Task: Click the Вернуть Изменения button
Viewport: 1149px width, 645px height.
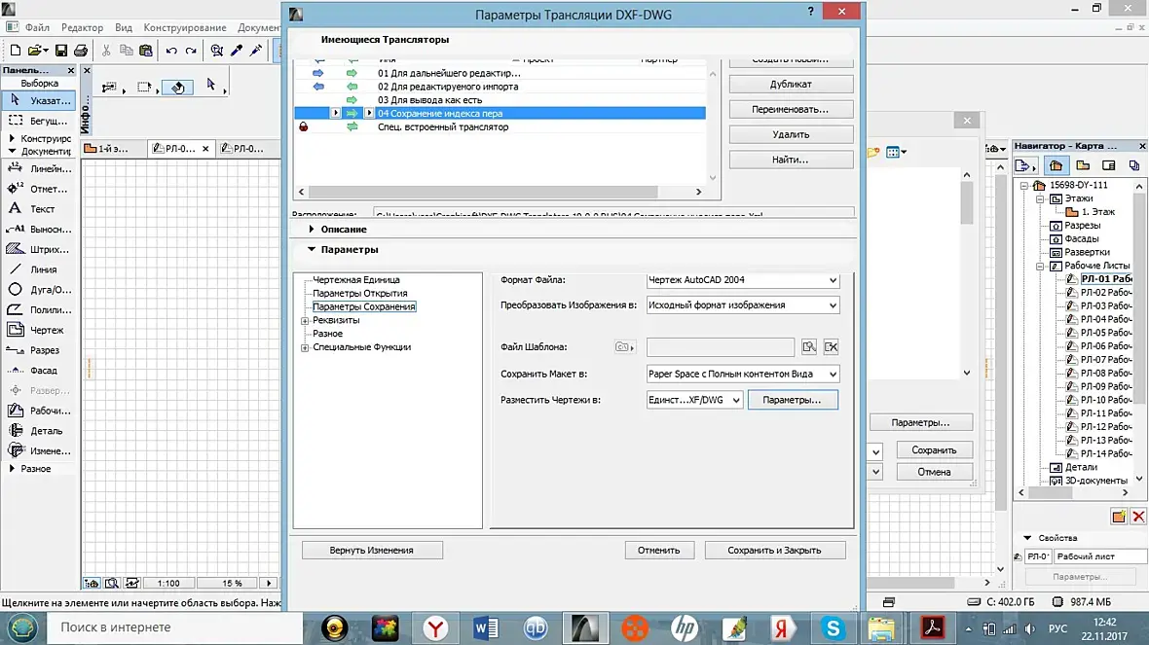Action: [372, 550]
